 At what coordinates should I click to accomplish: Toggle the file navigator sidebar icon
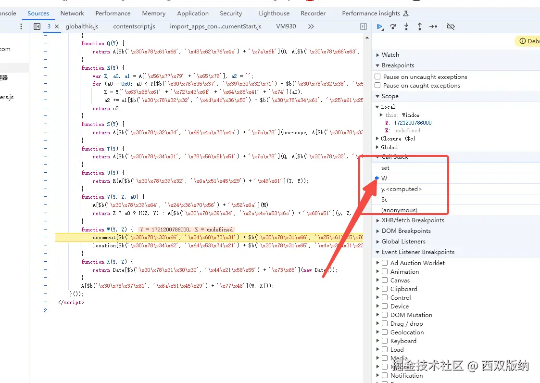(x=37, y=26)
